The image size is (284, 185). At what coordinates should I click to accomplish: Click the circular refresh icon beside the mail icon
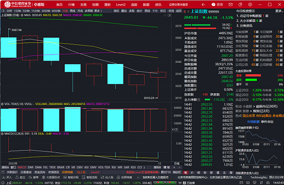point(240,5)
